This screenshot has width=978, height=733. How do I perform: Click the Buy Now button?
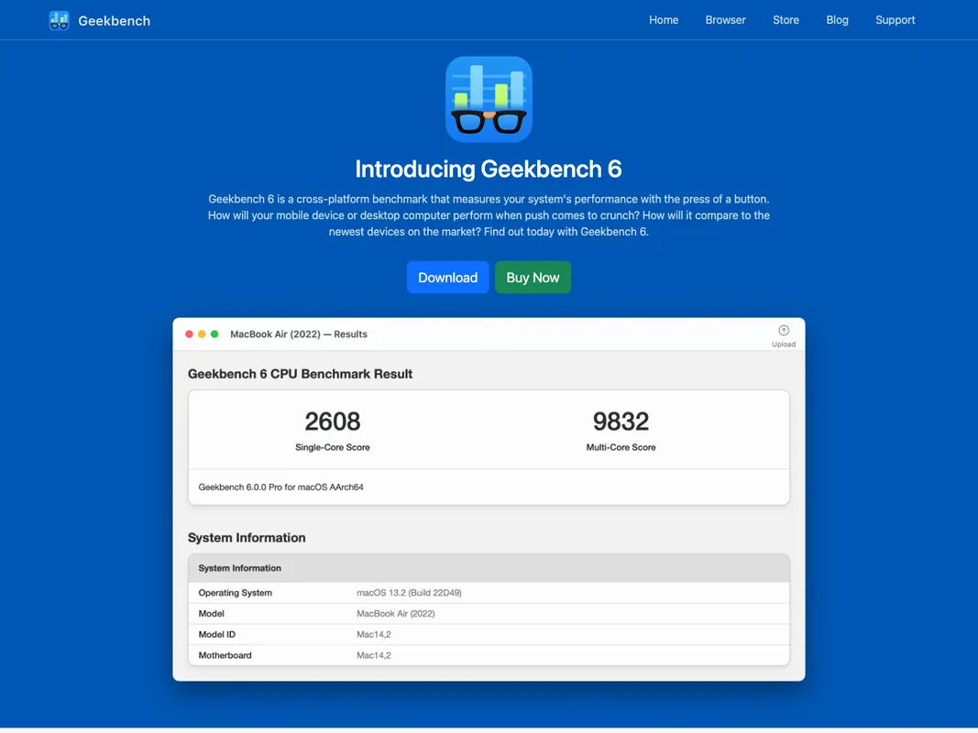pyautogui.click(x=533, y=277)
